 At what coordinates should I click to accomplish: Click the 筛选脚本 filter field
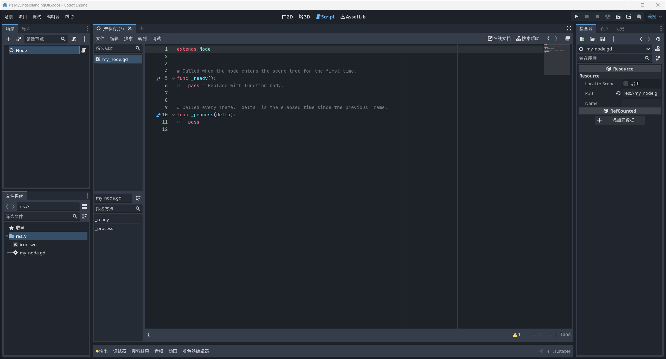pos(118,48)
